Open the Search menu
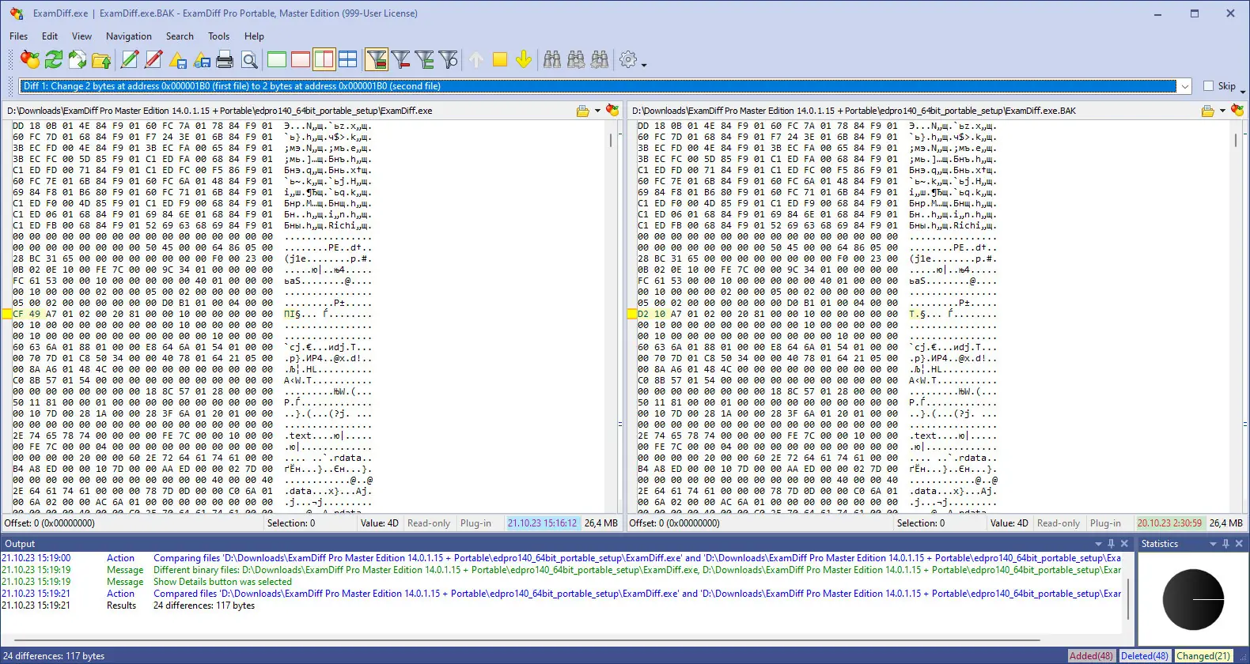1250x664 pixels. click(x=180, y=36)
